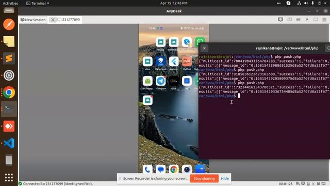Show Applications grid in the dock

click(9, 177)
